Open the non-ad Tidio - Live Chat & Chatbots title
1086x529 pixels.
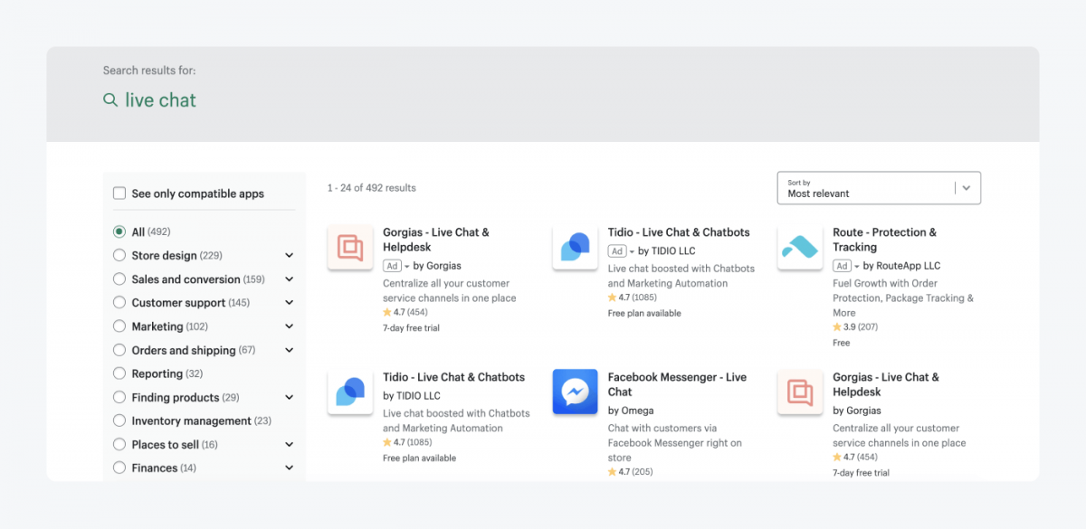(453, 377)
